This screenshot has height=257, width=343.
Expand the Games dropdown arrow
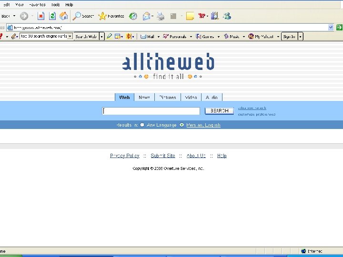tap(218, 37)
